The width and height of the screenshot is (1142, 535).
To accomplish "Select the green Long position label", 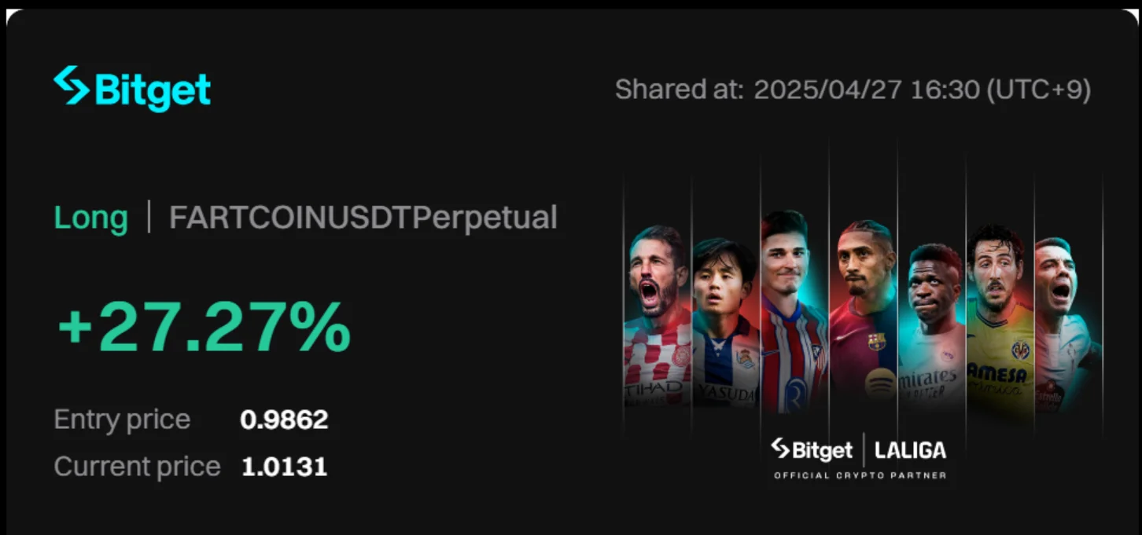I will tap(90, 218).
